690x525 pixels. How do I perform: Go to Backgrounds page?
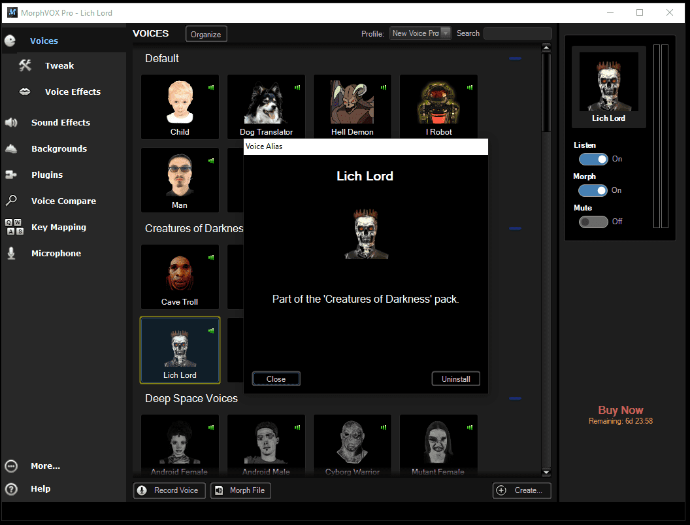click(x=59, y=148)
